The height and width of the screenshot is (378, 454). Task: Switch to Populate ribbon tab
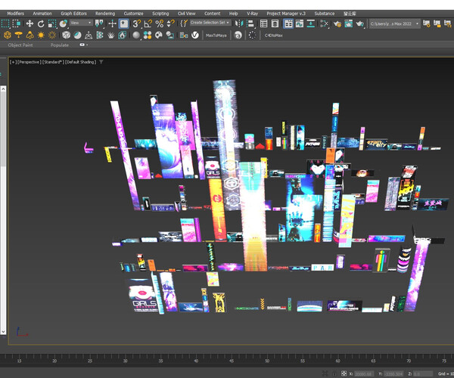pos(60,45)
